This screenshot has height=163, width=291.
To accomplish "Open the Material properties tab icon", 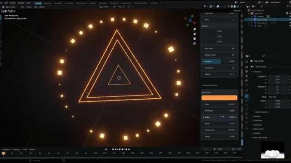I will 246,123.
